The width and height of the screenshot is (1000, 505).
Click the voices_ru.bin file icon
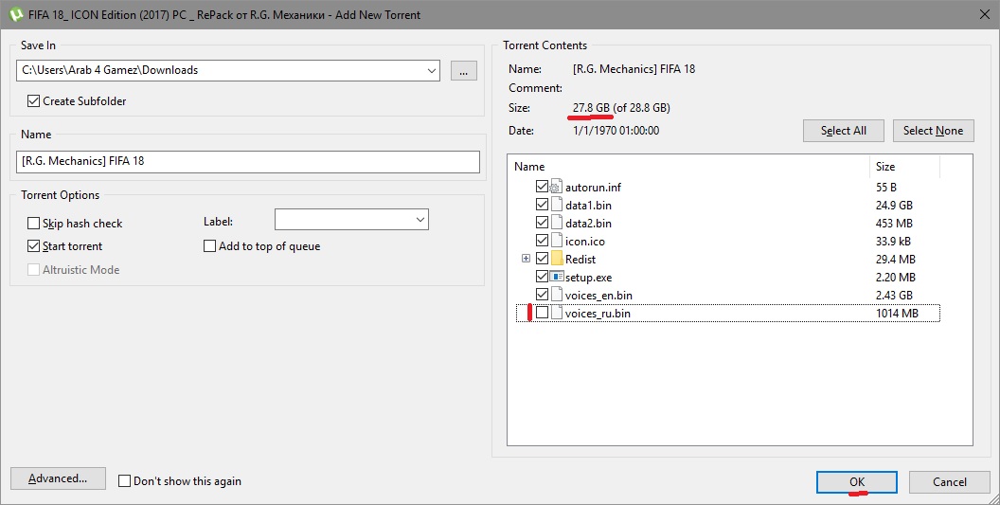coord(556,313)
